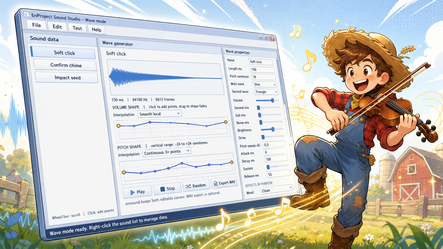Open the Volume Shape interpolation dropdown
The width and height of the screenshot is (443, 249).
pos(160,114)
